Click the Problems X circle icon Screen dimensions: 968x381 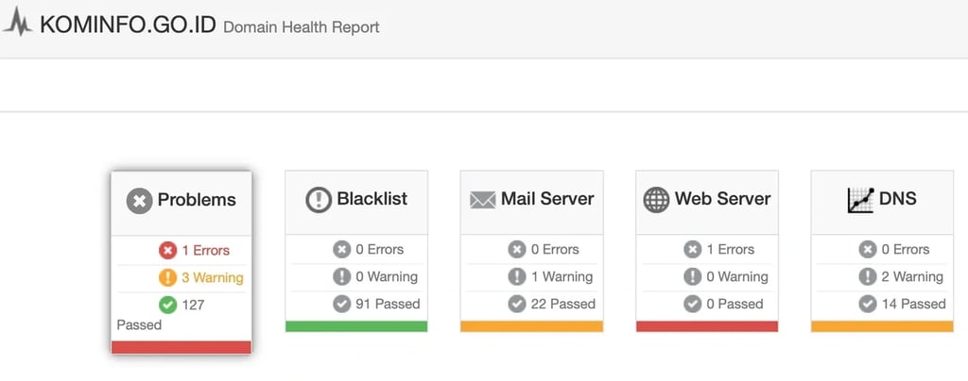(139, 200)
